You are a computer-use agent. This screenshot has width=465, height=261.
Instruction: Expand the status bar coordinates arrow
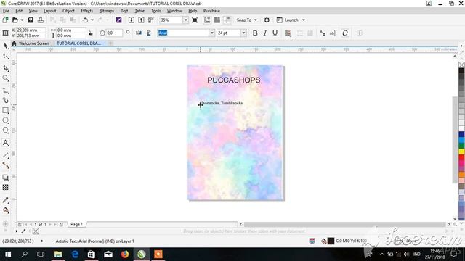[42, 241]
